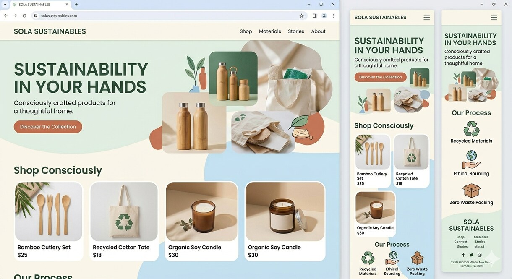The image size is (512, 279).
Task: Click the browser forward arrow
Action: (15, 16)
